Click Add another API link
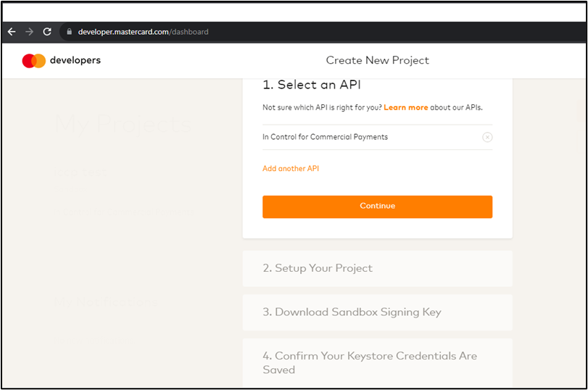Viewport: 588px width, 390px height. pos(291,169)
